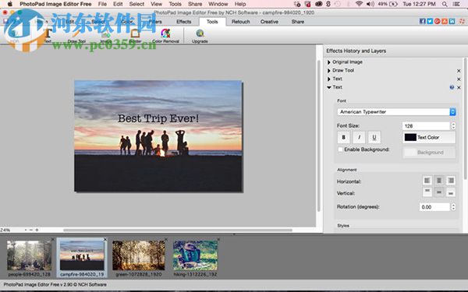
Task: Click the volume icon in menu bar
Action: [x=370, y=4]
